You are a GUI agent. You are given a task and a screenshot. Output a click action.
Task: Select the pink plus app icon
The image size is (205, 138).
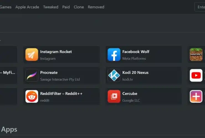[x=196, y=96]
